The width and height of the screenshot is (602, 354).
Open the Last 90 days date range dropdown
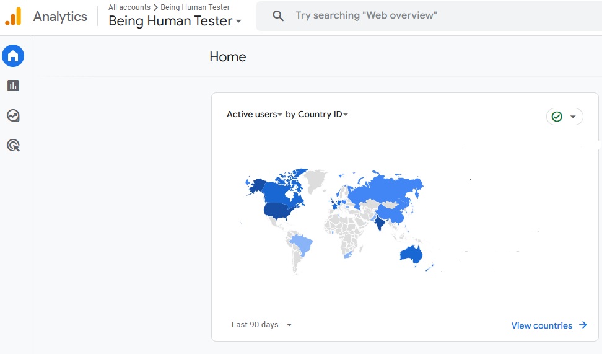[x=261, y=325]
